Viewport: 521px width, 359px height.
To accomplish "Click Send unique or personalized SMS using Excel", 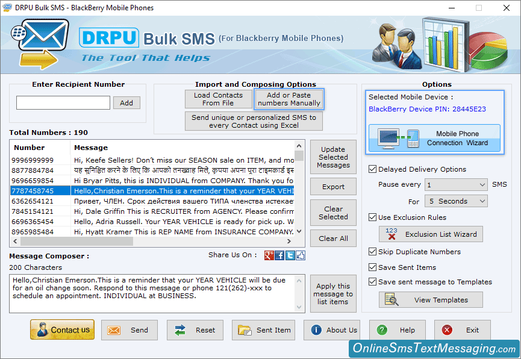I will [254, 121].
